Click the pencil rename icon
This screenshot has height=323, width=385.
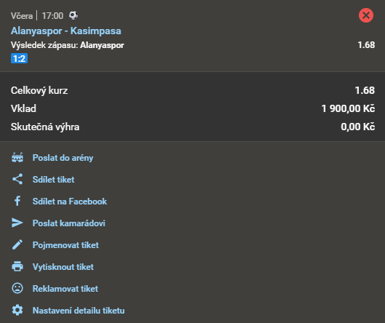[17, 245]
